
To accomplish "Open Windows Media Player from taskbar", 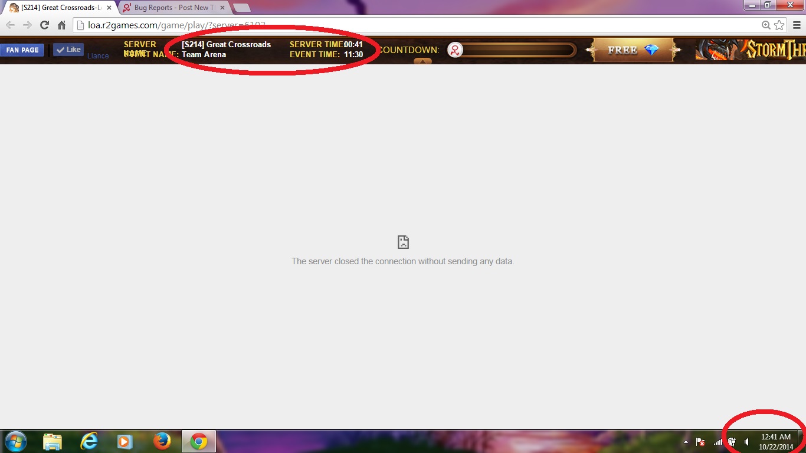I will pyautogui.click(x=124, y=441).
